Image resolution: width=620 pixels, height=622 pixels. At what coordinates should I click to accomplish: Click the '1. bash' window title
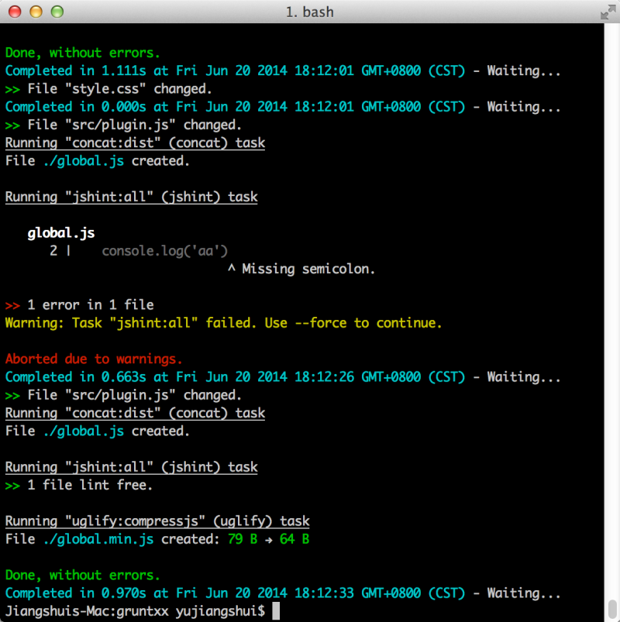point(309,12)
